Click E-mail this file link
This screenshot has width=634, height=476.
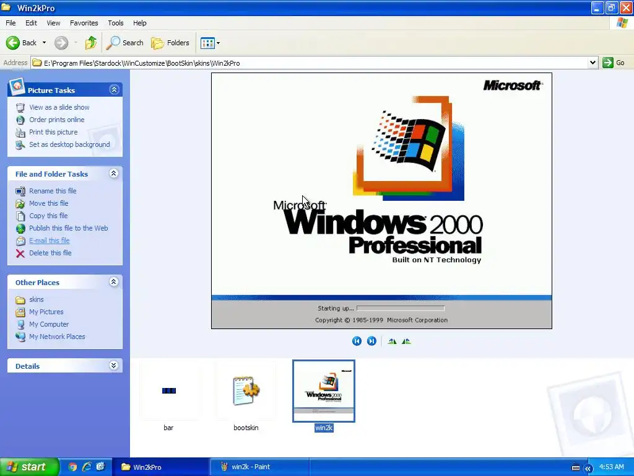50,240
